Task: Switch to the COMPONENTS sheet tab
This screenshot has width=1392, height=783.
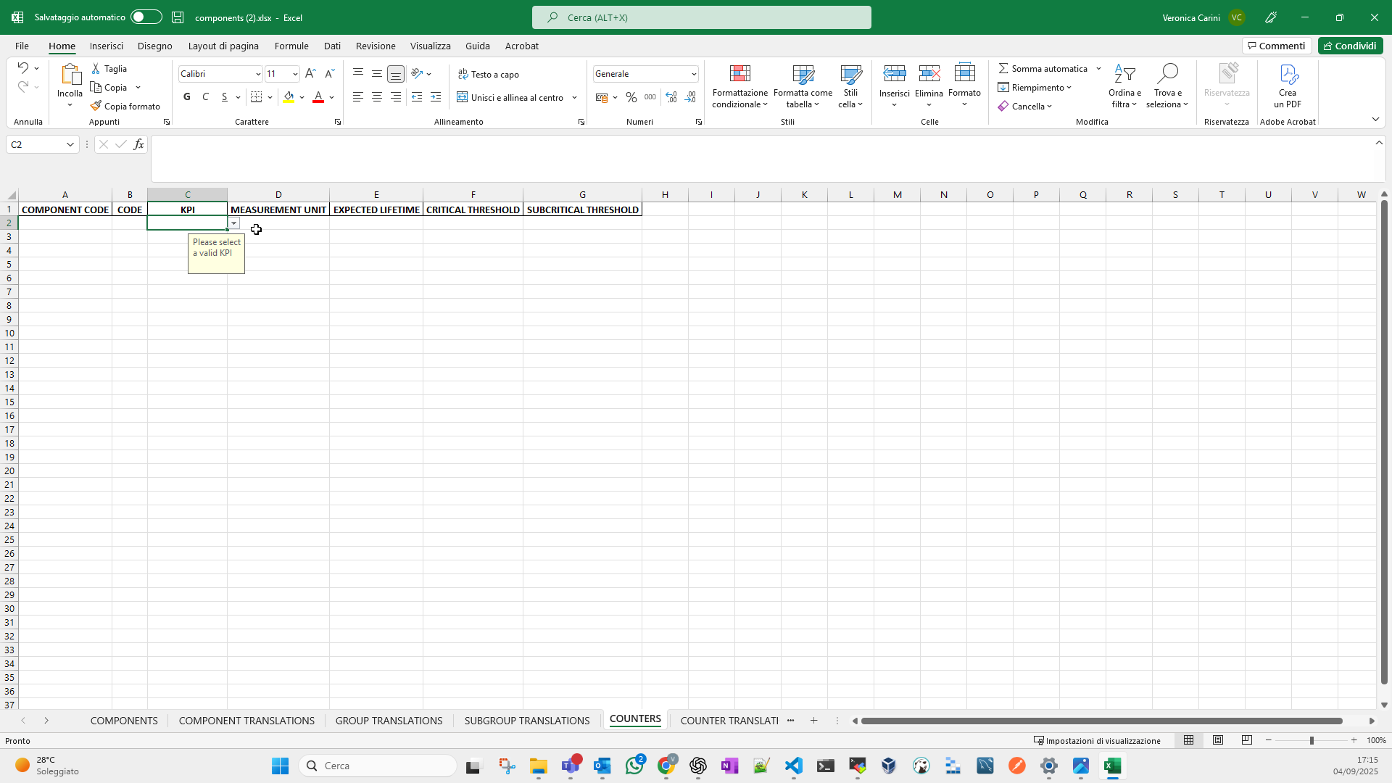Action: point(124,721)
